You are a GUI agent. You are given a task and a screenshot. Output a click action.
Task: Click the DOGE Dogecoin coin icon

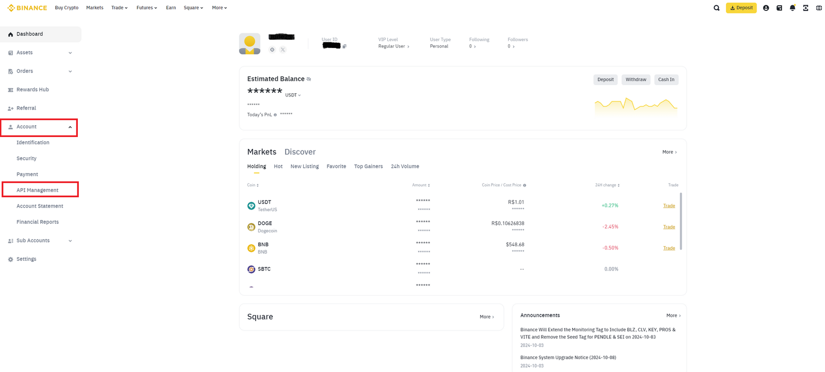pyautogui.click(x=251, y=227)
